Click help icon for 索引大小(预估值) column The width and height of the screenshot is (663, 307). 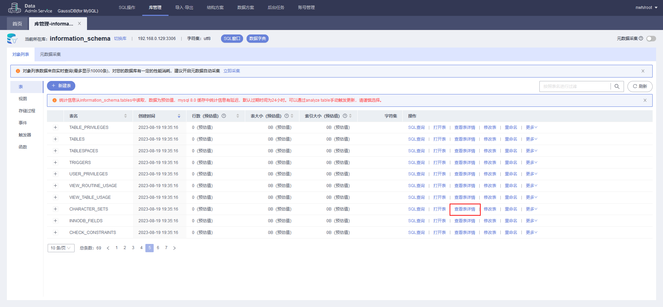pos(345,116)
